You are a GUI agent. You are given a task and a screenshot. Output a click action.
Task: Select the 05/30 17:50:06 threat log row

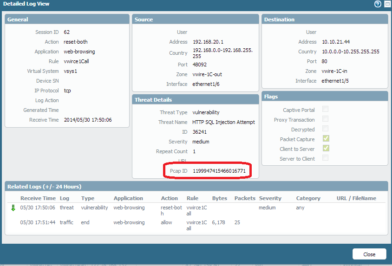pyautogui.click(x=196, y=210)
